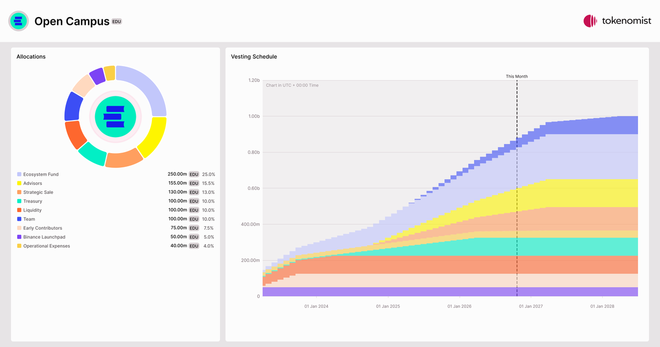Click the 155.00m Advisors amount
Image resolution: width=660 pixels, height=347 pixels.
tap(177, 183)
